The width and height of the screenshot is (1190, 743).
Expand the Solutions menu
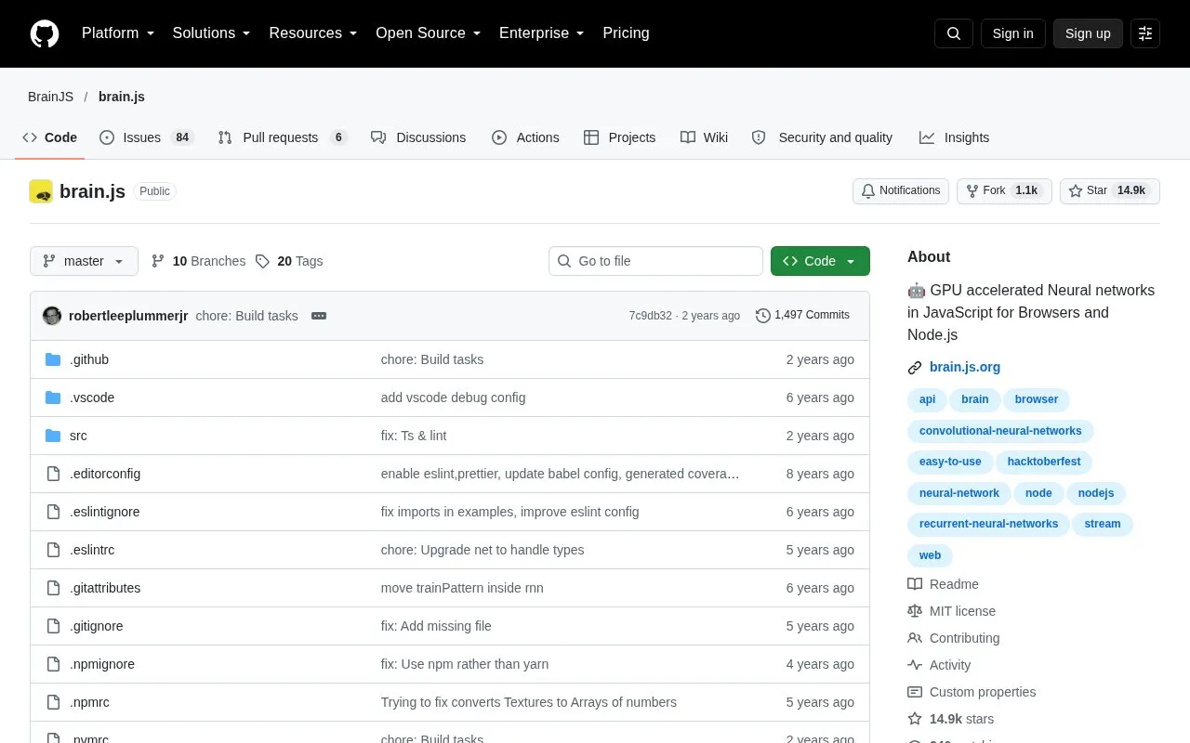pyautogui.click(x=212, y=33)
